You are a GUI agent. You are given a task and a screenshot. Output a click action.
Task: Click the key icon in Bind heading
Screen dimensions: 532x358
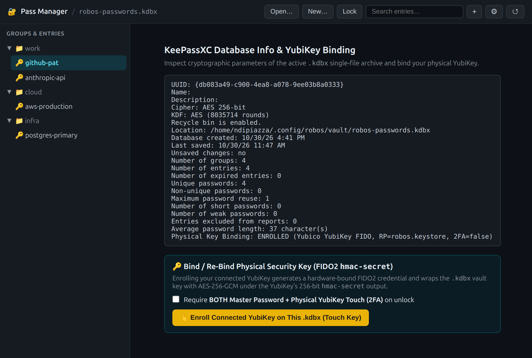tap(177, 267)
